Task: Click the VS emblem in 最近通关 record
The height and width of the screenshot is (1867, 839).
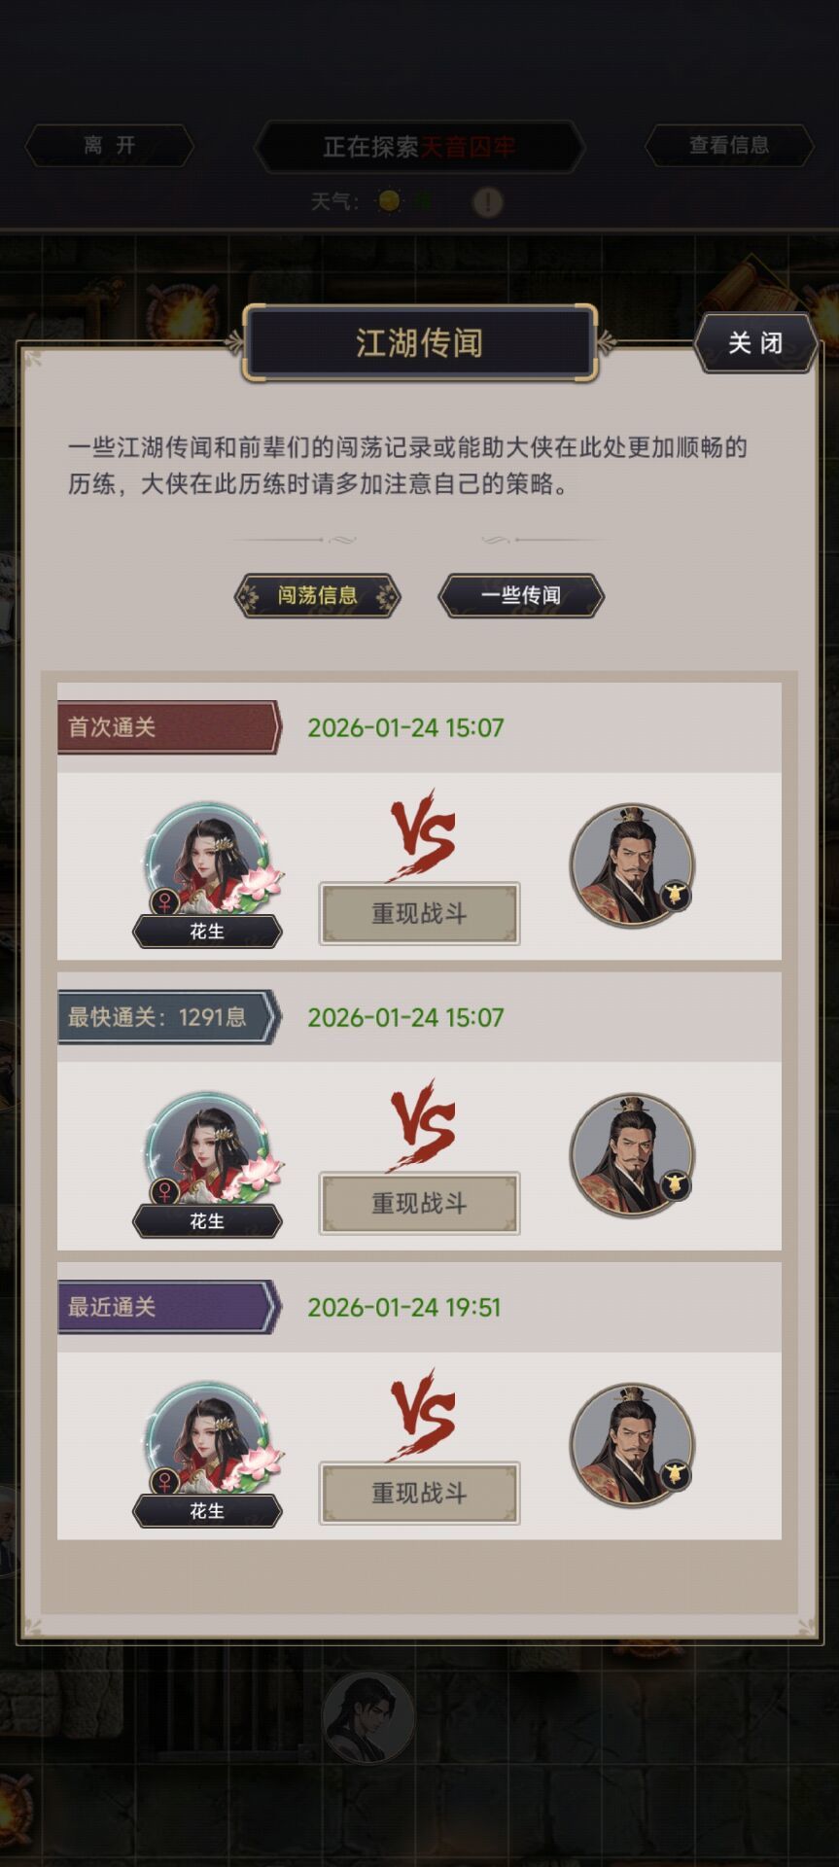Action: coord(421,1414)
